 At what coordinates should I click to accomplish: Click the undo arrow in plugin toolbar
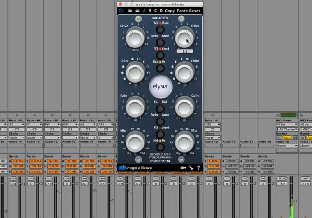coord(130,11)
